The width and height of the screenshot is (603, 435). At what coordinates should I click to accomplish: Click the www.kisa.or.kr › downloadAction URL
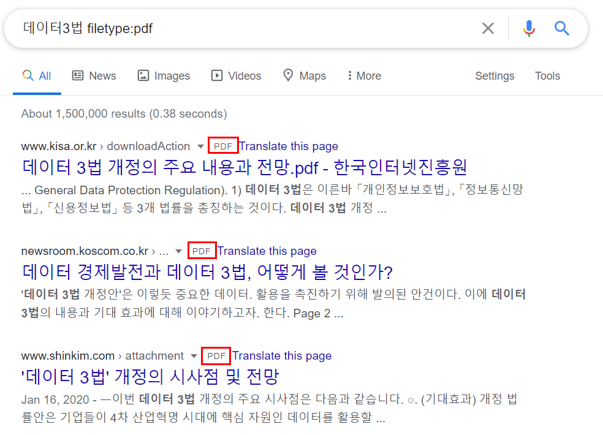(106, 146)
